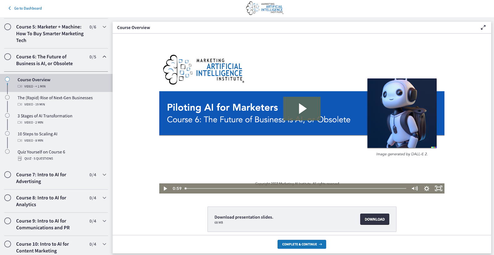Open Course 5: Marketer + Machine title

pos(50,34)
